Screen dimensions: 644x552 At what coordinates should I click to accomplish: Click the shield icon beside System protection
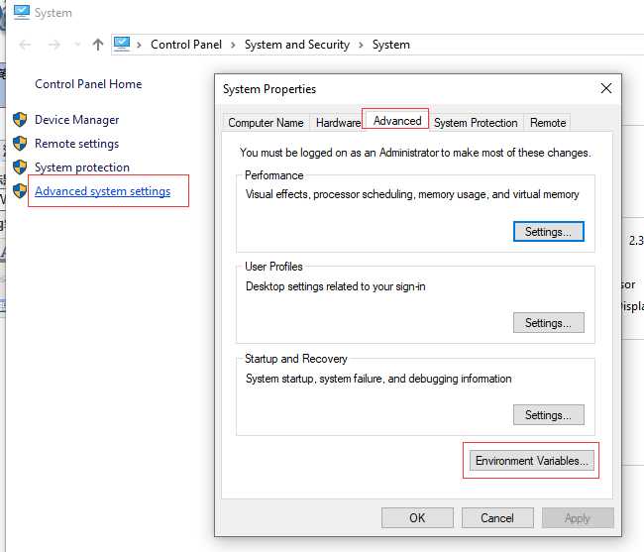coord(20,167)
